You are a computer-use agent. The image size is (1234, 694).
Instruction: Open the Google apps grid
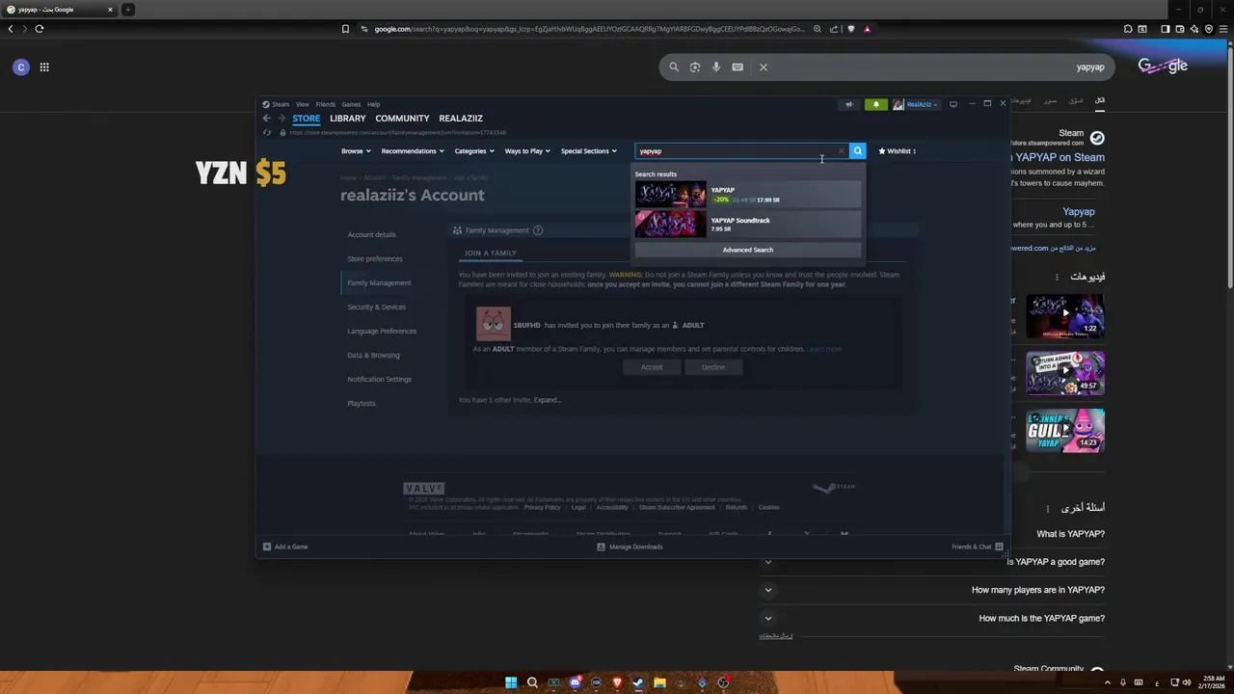(x=44, y=67)
